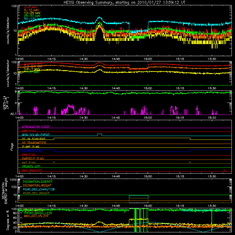Click the A0.1 tick label on the GOES axis
This screenshot has height=235, width=235.
(x=14, y=114)
